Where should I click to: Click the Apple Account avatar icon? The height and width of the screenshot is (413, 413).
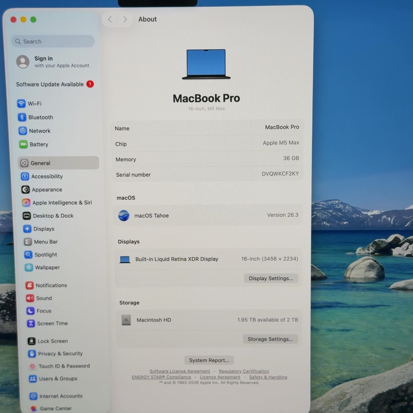[x=23, y=62]
